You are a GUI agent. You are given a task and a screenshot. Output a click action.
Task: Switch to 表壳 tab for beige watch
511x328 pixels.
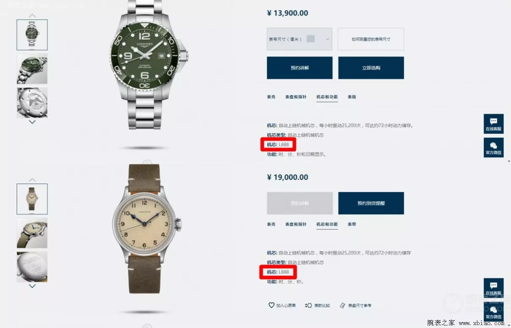pyautogui.click(x=271, y=224)
